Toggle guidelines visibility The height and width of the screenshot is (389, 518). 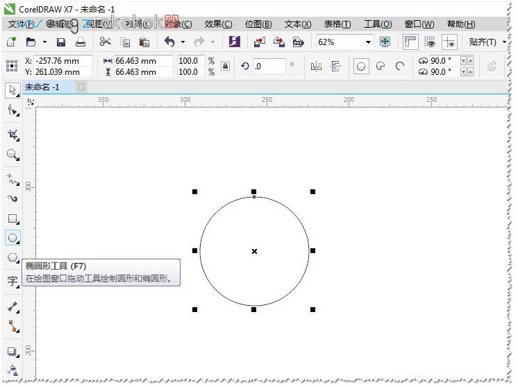(x=450, y=42)
